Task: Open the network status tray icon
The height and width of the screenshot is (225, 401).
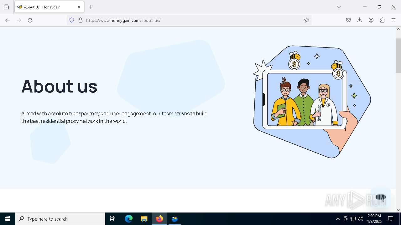Action: pyautogui.click(x=353, y=219)
